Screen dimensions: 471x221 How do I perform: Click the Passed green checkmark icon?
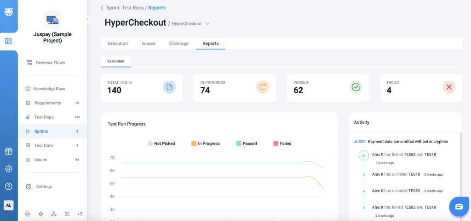pos(356,87)
